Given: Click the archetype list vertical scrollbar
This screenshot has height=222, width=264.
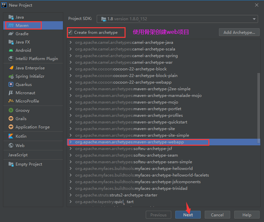Looking at the screenshot, I should 259,108.
